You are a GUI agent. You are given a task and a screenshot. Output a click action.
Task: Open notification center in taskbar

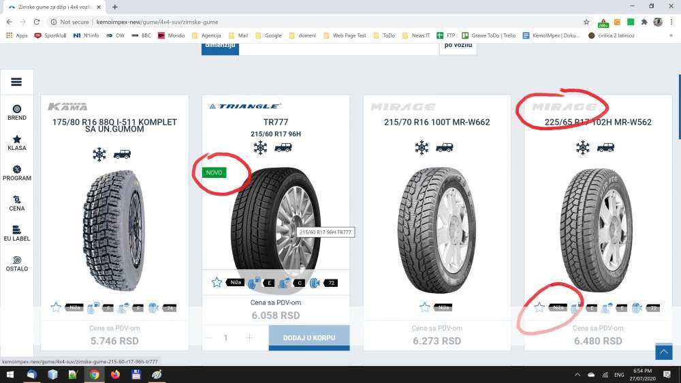click(x=667, y=374)
